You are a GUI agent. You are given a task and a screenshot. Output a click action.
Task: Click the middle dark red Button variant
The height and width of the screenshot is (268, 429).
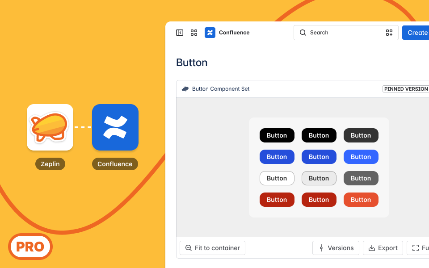(319, 200)
